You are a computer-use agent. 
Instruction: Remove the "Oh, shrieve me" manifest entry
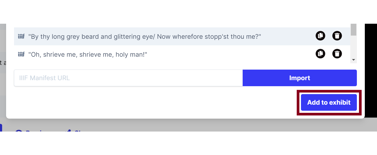(337, 54)
